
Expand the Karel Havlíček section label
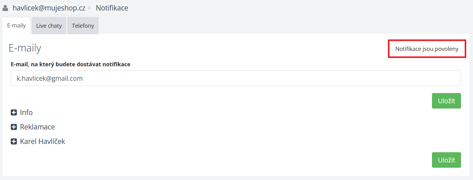[x=43, y=141]
